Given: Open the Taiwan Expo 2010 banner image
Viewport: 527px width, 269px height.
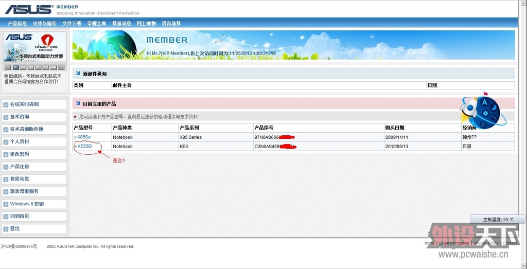Looking at the screenshot, I should point(35,46).
